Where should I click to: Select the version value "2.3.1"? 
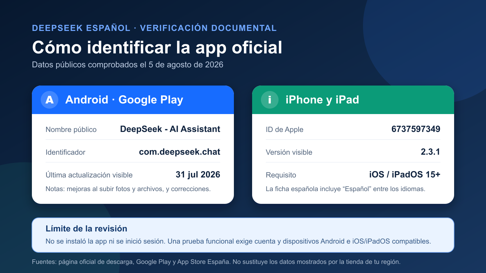[430, 152]
